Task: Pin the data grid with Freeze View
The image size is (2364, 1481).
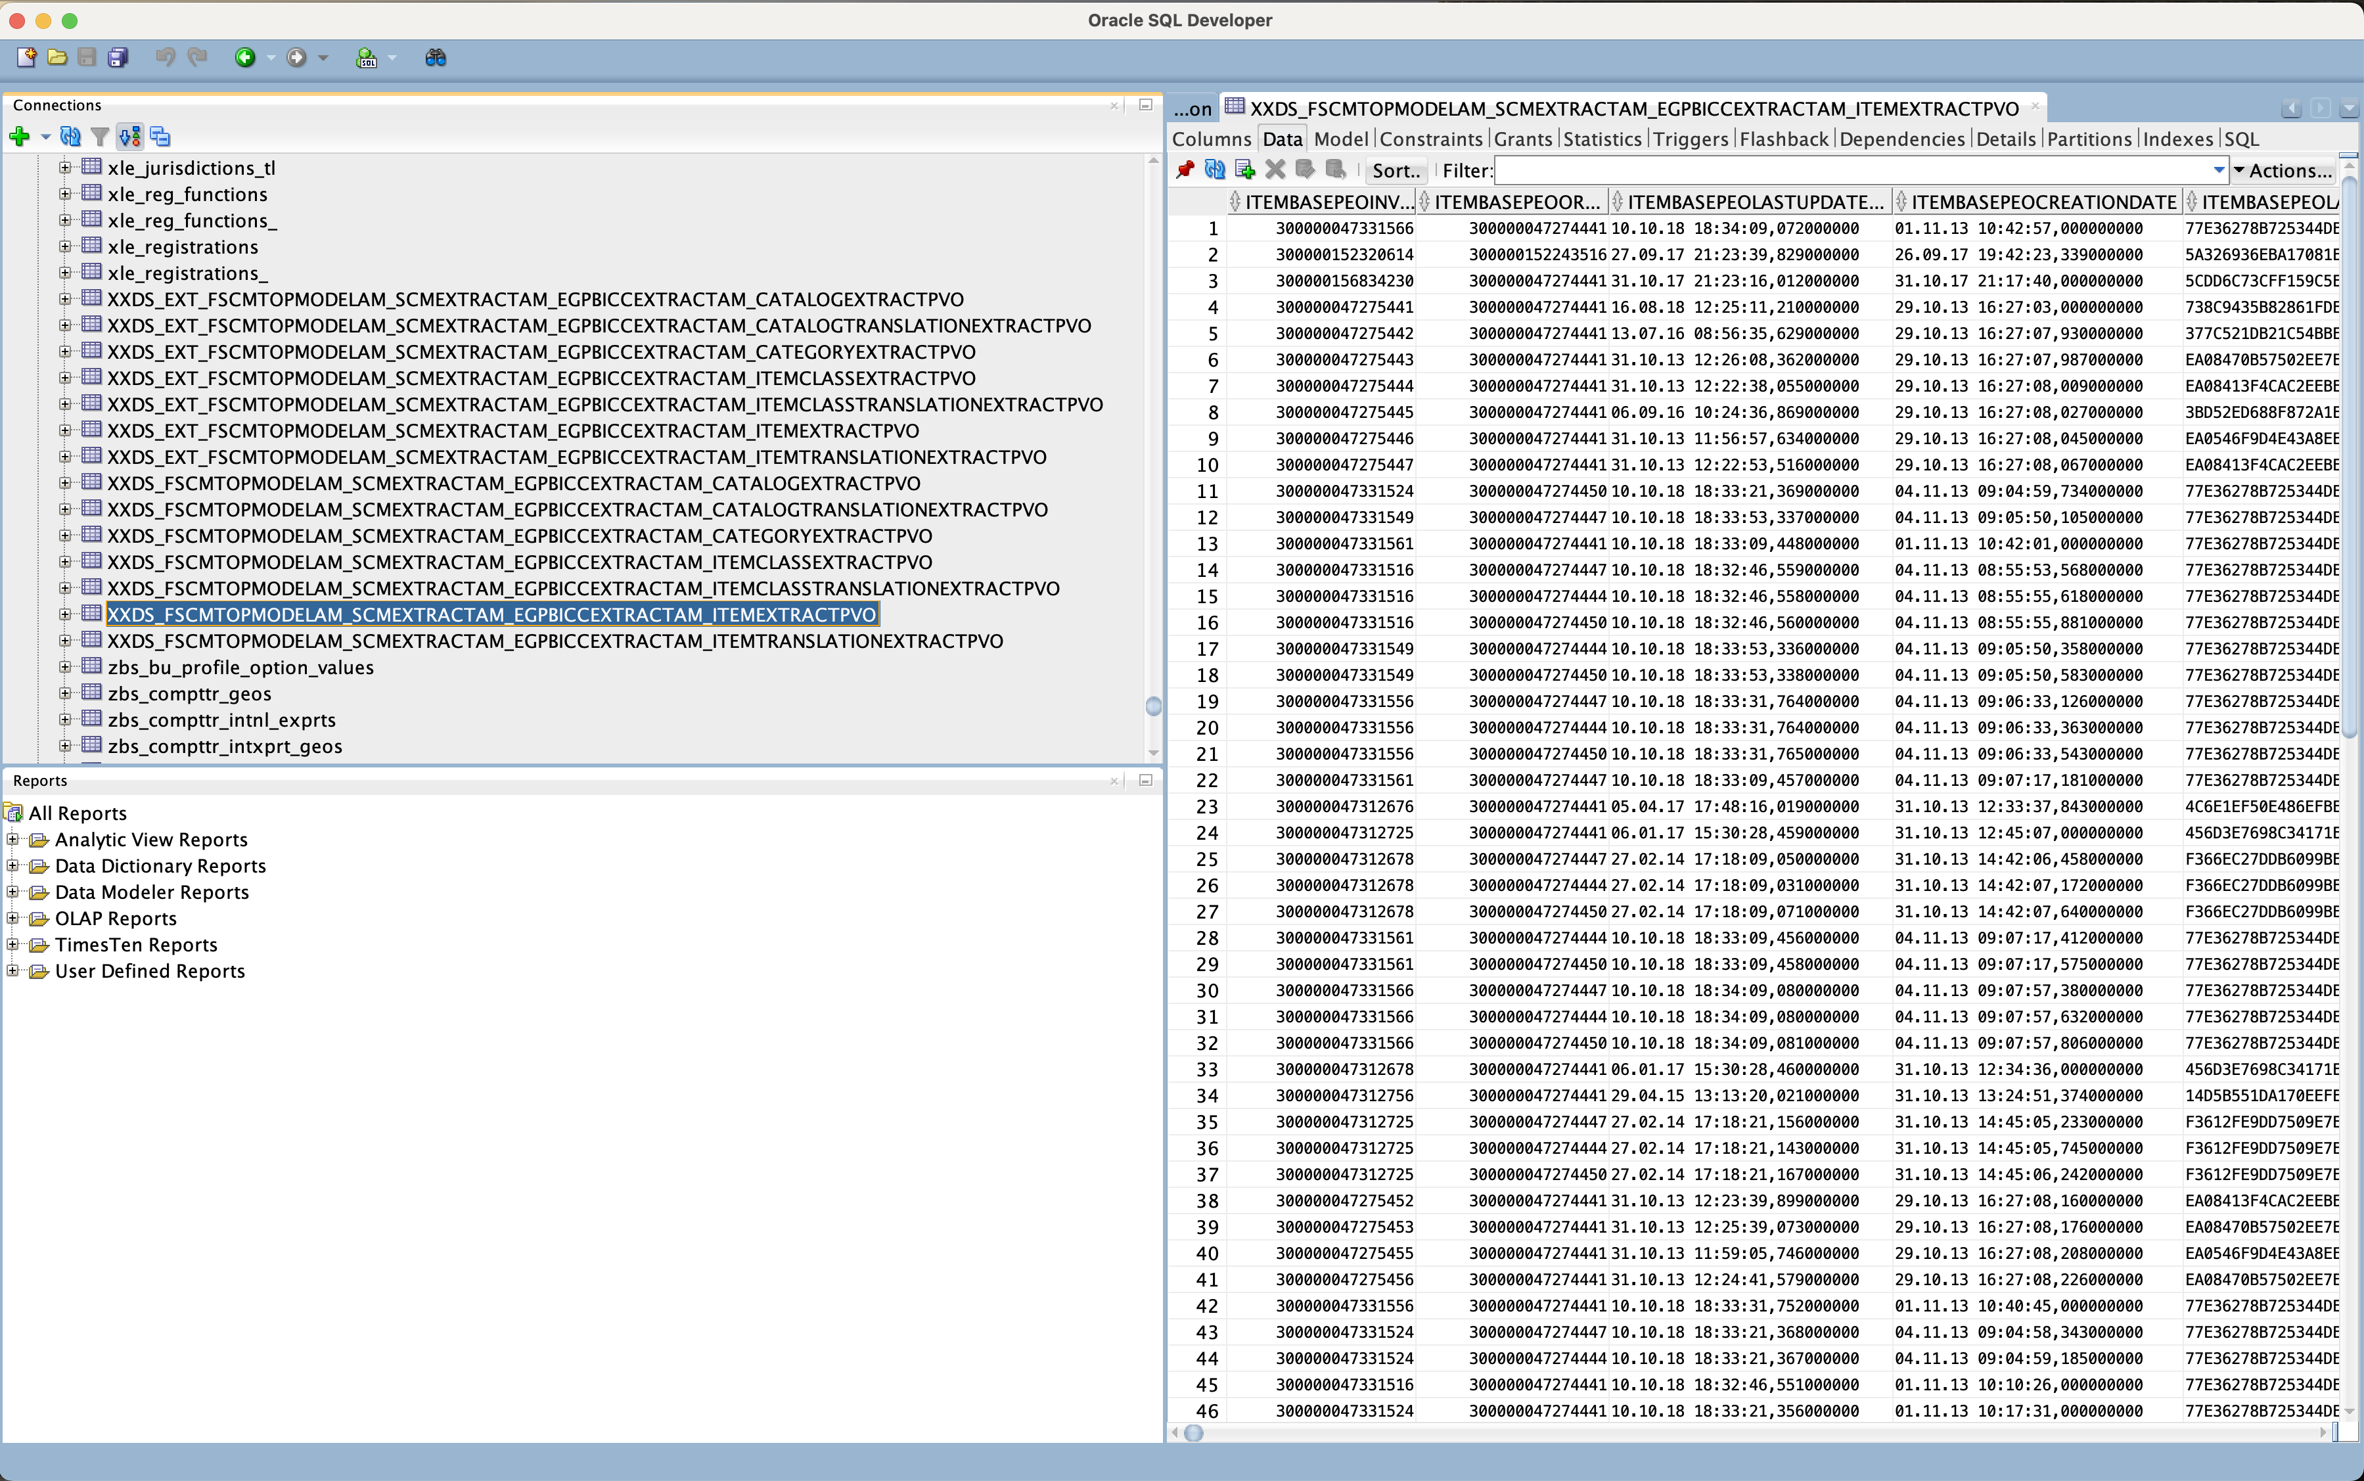Action: point(1185,170)
